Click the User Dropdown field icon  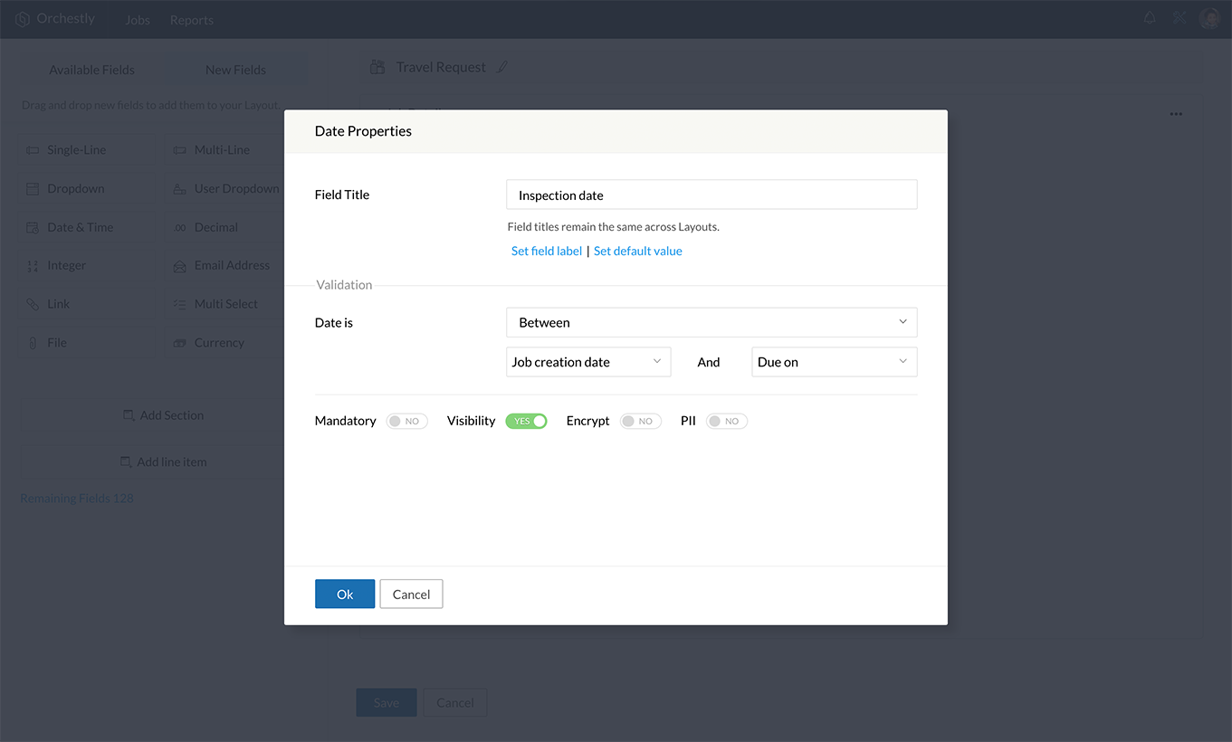(179, 189)
